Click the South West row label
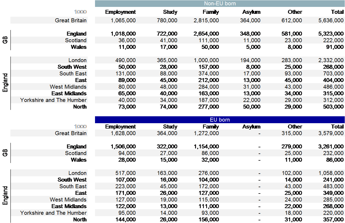Screen dimensions: 345x223 click(x=72, y=67)
